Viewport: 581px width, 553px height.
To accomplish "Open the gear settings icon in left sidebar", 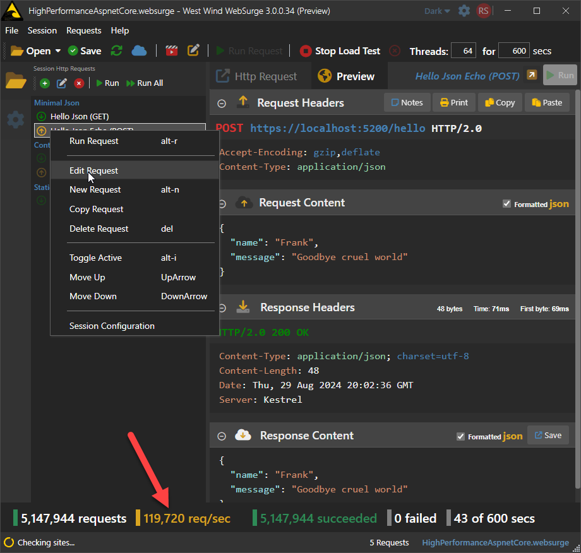I will click(16, 120).
